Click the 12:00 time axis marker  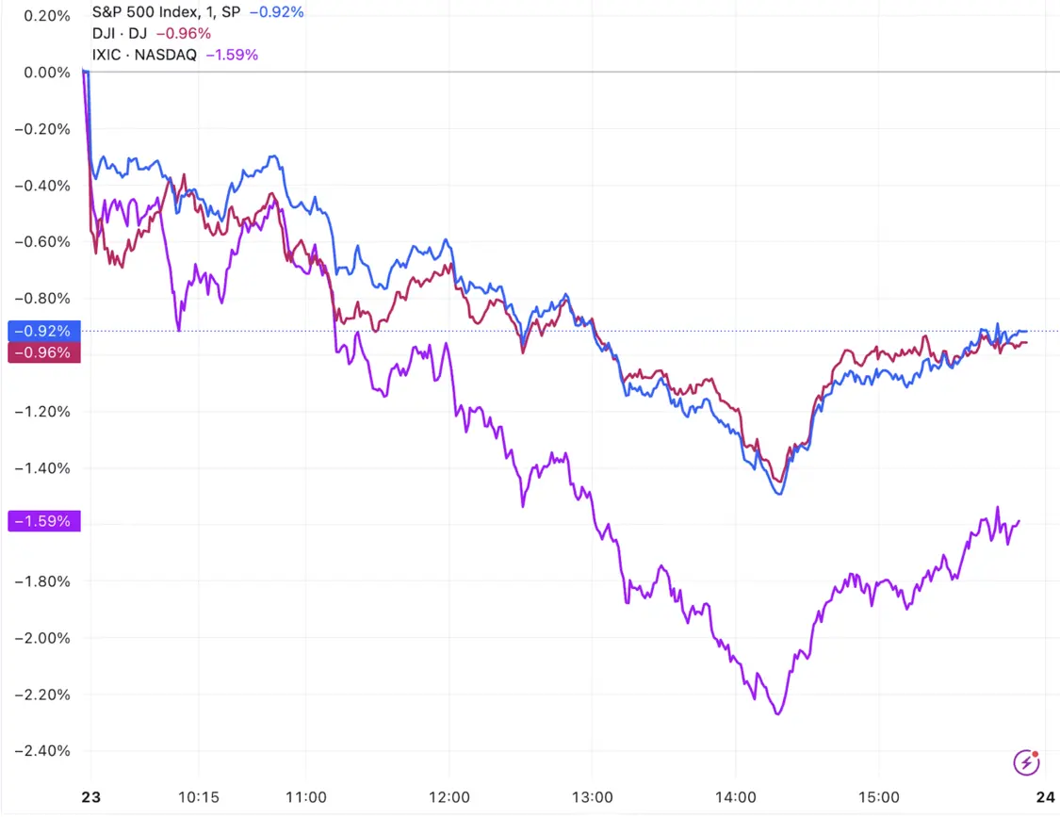click(448, 796)
